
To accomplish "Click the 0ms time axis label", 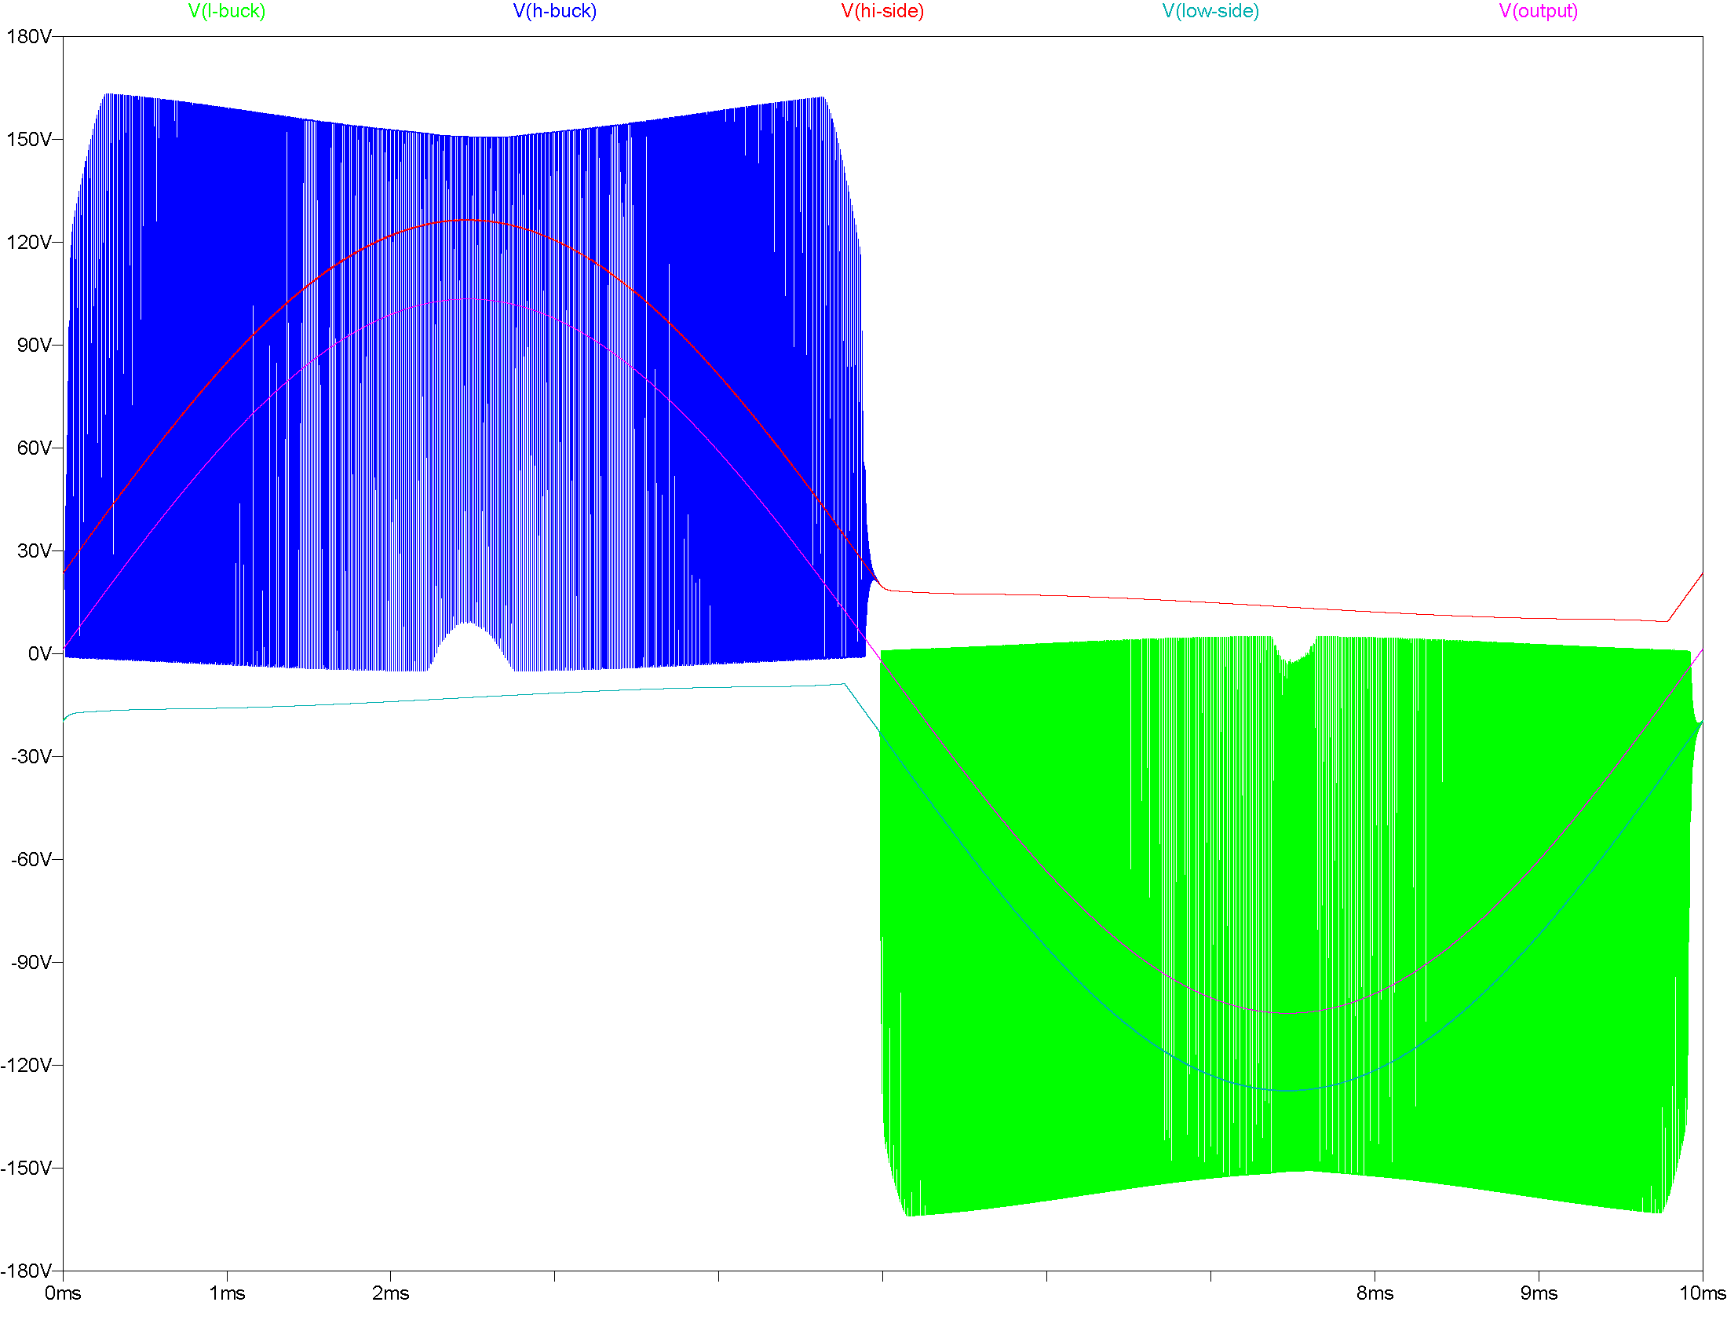I will [x=64, y=1293].
